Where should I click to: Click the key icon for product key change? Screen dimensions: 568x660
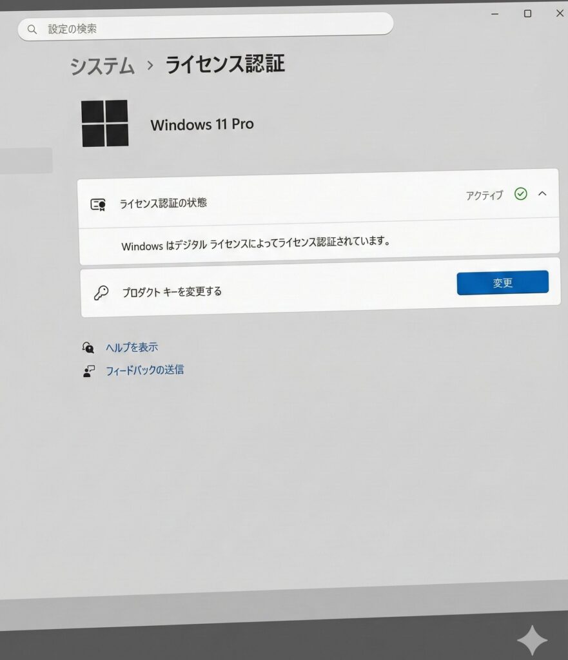click(x=101, y=293)
